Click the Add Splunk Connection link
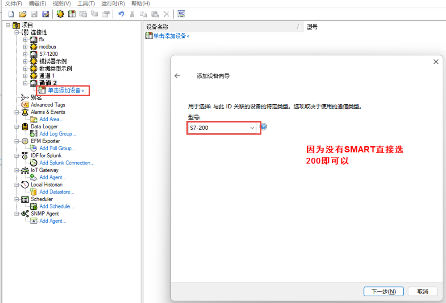 67,163
